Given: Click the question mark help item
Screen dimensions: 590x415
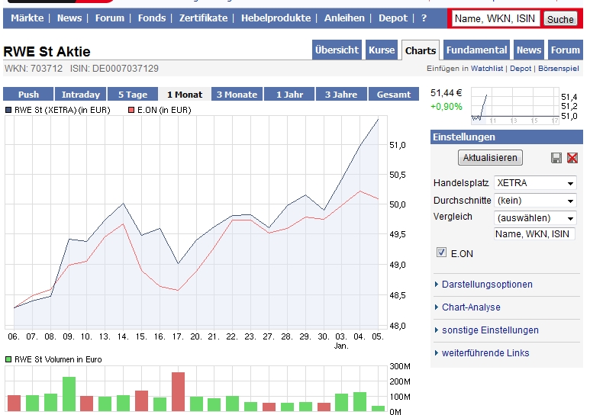Looking at the screenshot, I should pyautogui.click(x=424, y=18).
